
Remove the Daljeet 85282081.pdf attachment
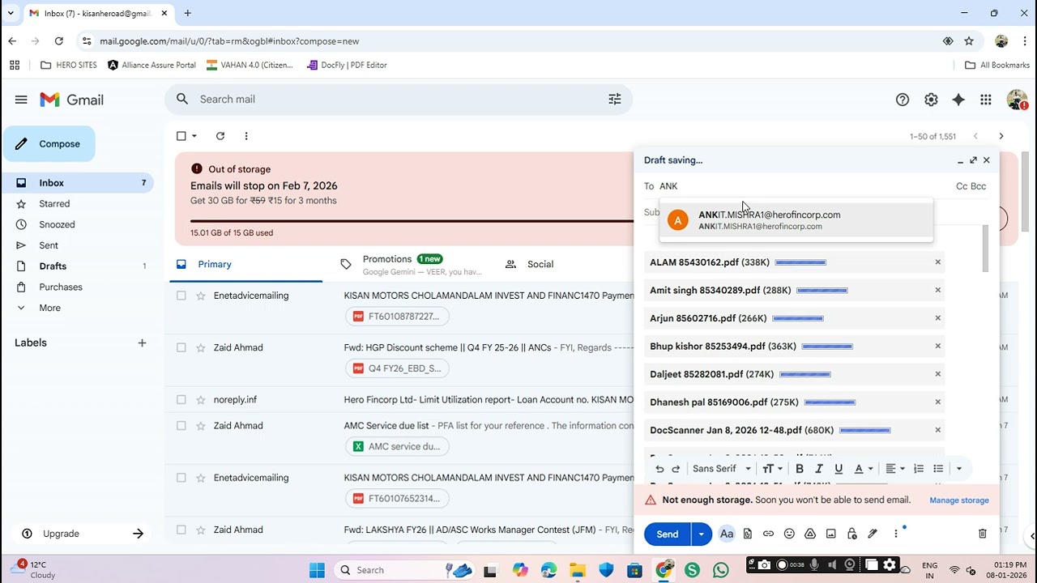(x=938, y=374)
